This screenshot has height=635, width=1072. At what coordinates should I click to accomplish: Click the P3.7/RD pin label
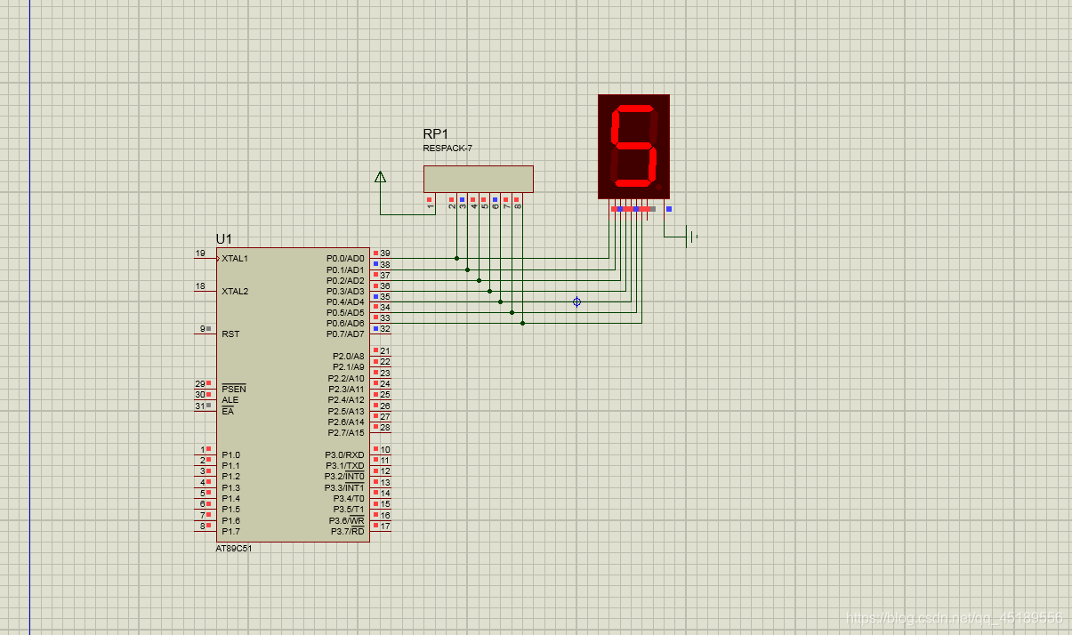(x=348, y=531)
